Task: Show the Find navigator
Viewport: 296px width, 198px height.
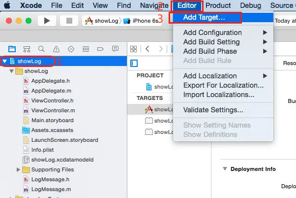Action: tap(41, 49)
